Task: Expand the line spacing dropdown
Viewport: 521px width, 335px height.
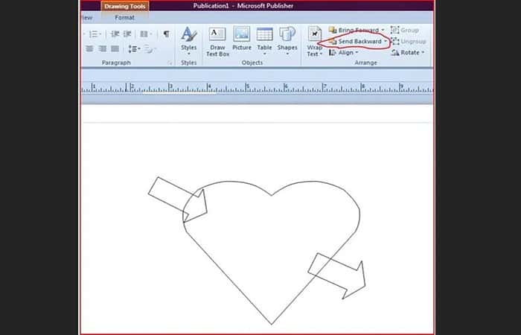Action: 134,49
